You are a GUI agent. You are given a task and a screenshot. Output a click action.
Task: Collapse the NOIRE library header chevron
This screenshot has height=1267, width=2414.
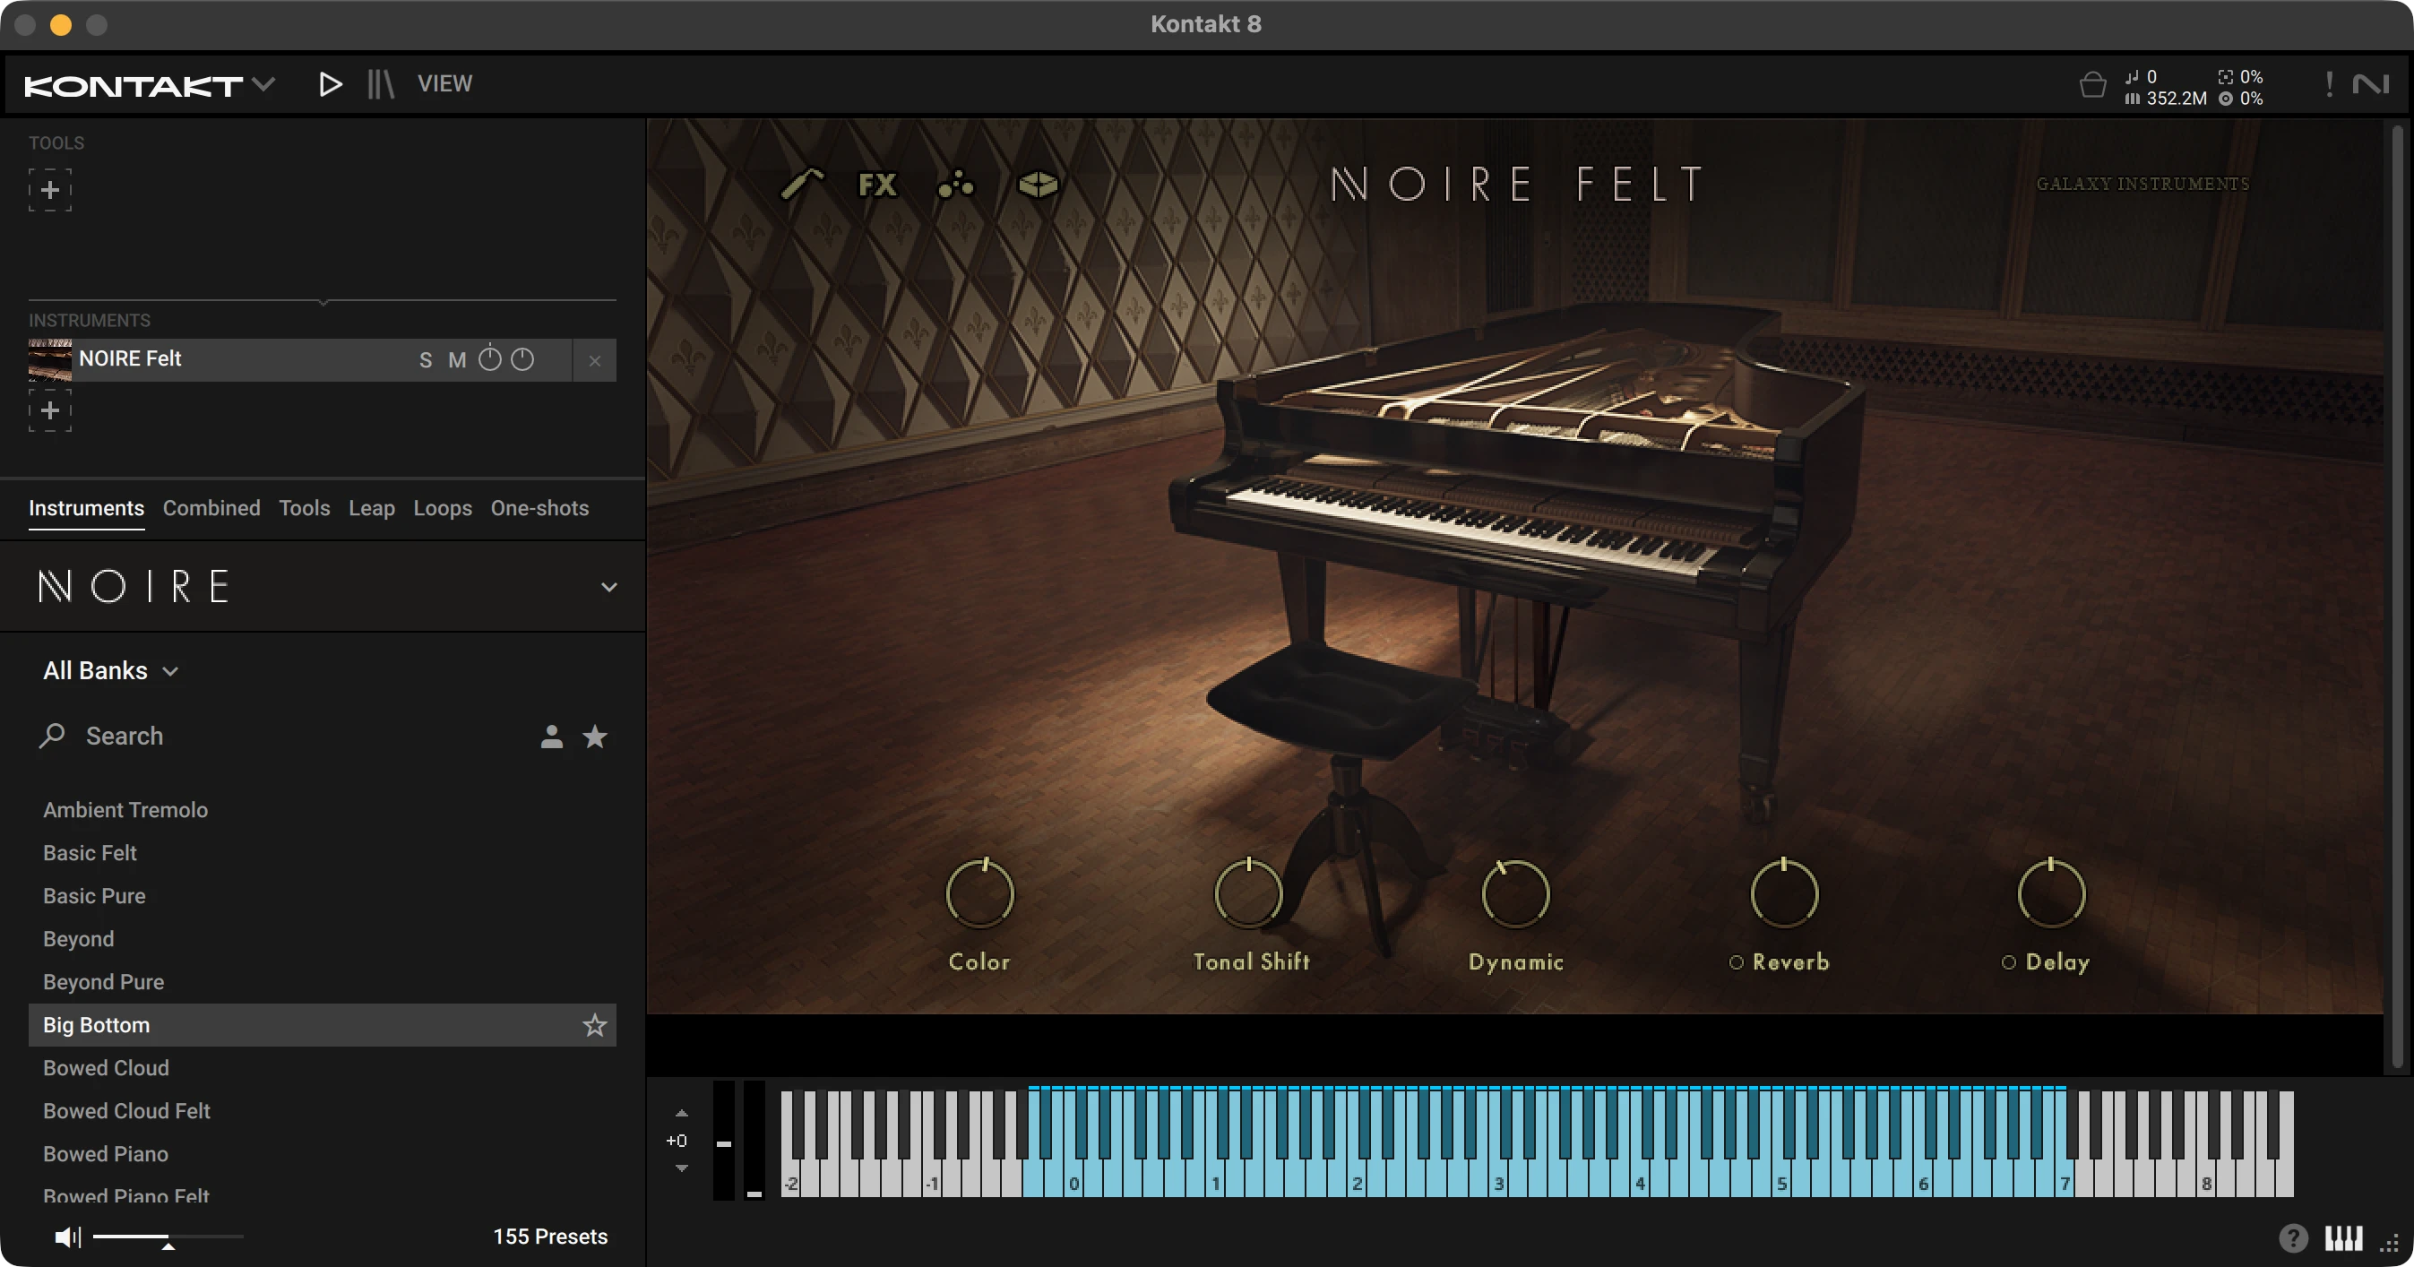point(608,587)
